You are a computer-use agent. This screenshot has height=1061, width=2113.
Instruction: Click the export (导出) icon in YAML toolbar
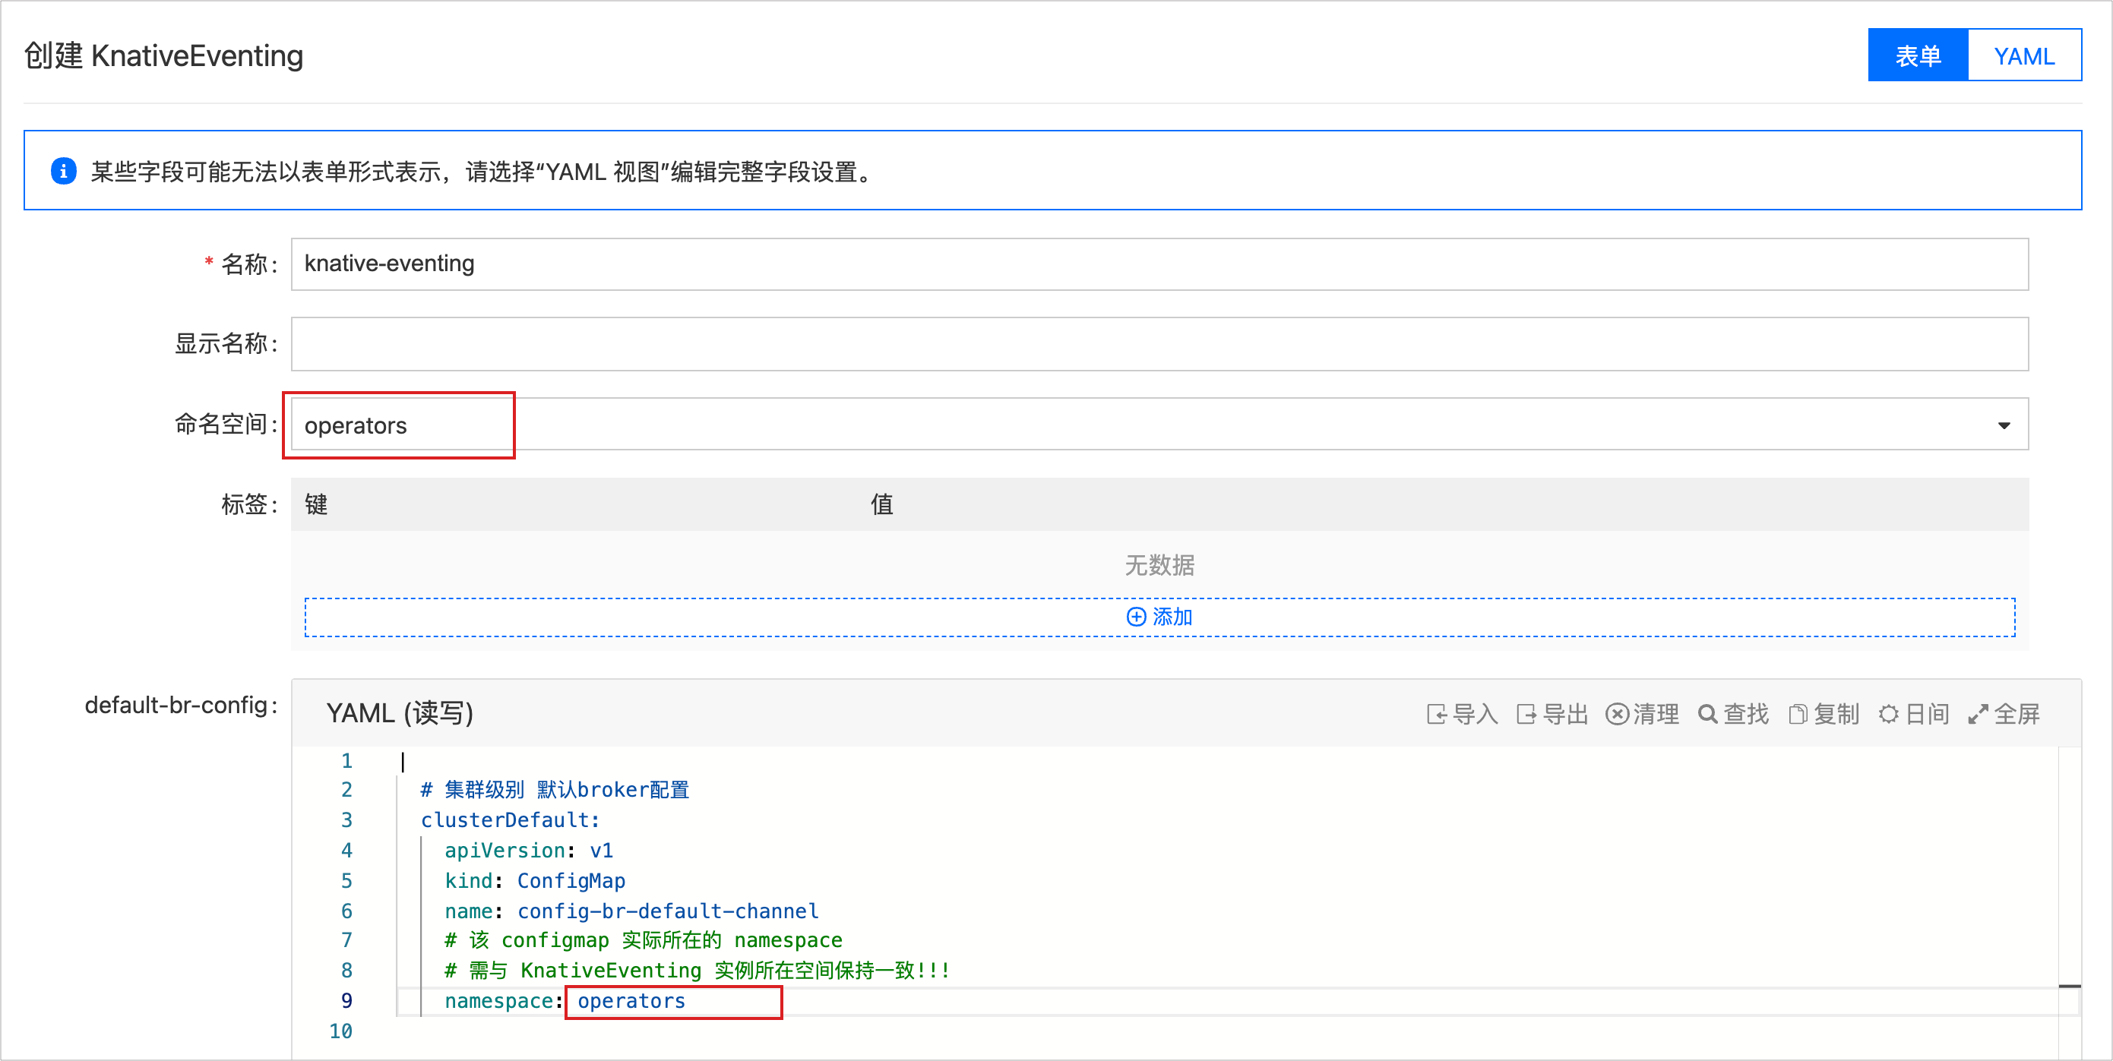point(1526,714)
